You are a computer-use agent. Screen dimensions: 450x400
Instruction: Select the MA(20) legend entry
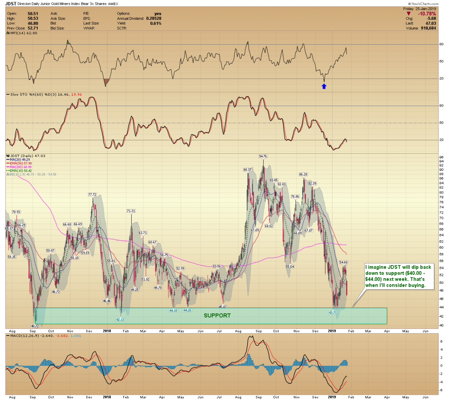click(x=19, y=160)
